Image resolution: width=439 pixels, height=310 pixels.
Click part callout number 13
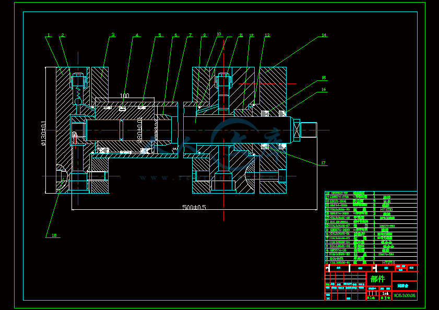click(x=267, y=35)
